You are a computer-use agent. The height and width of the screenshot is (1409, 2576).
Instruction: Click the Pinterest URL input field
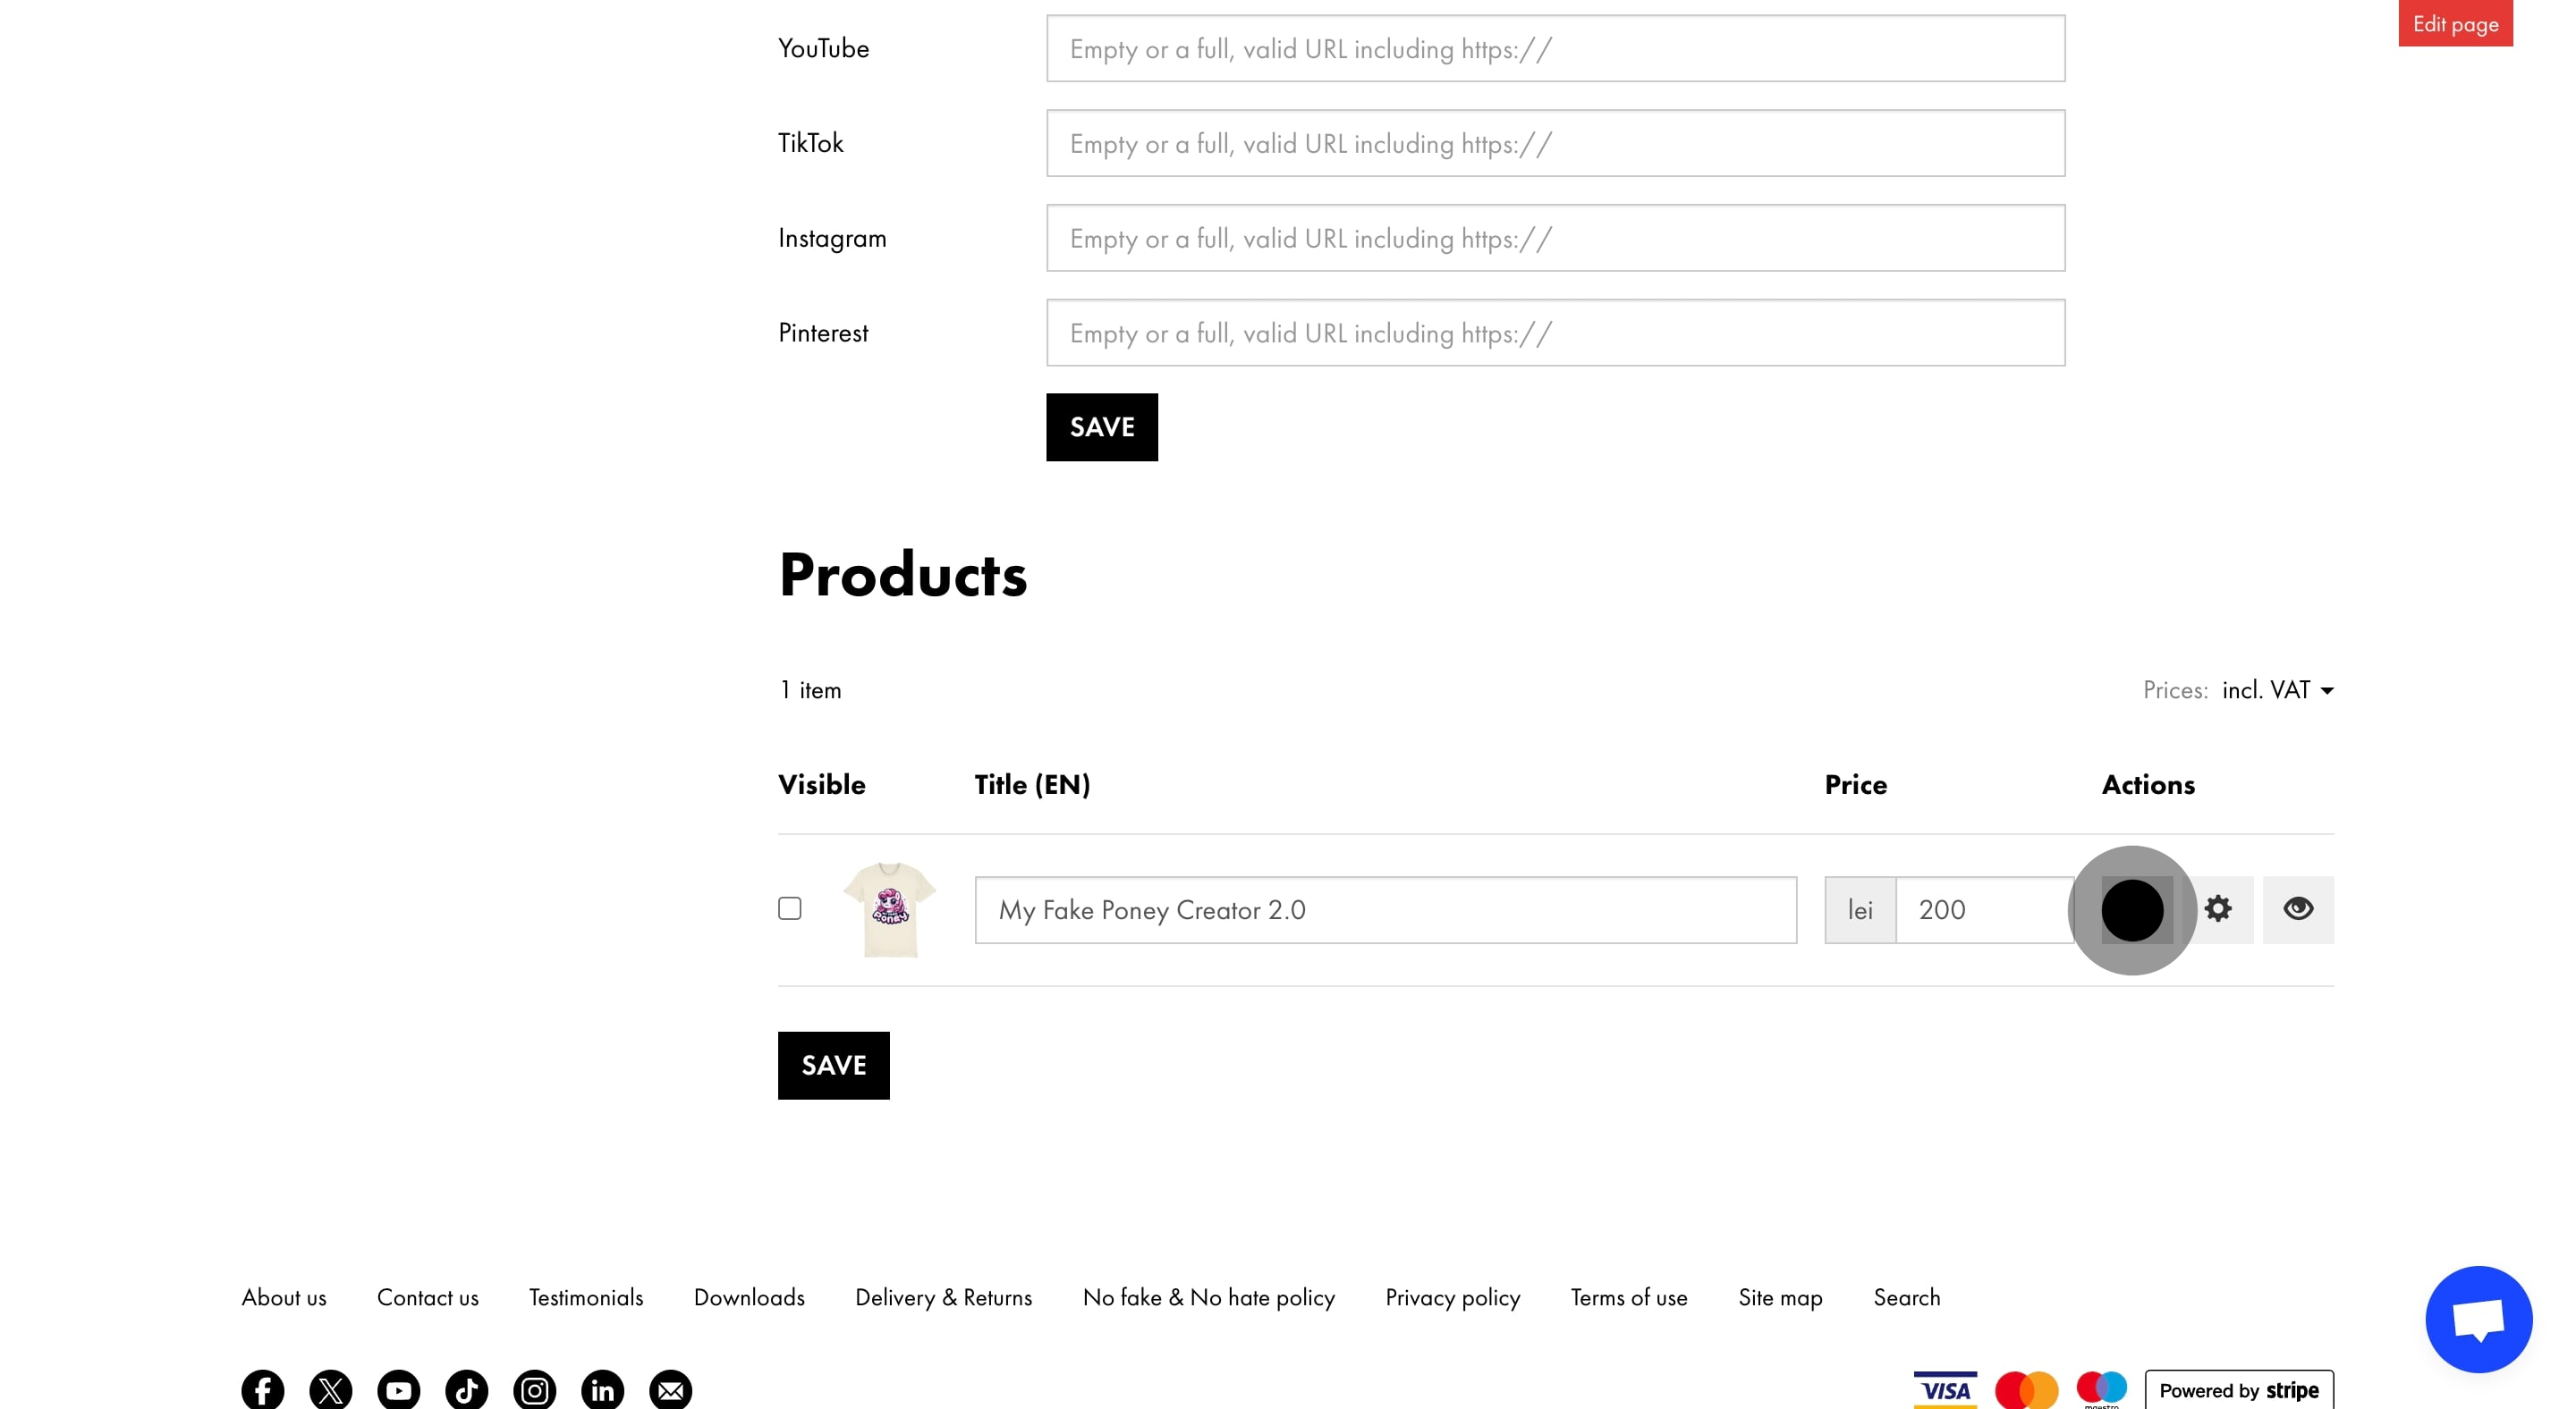(x=1555, y=333)
